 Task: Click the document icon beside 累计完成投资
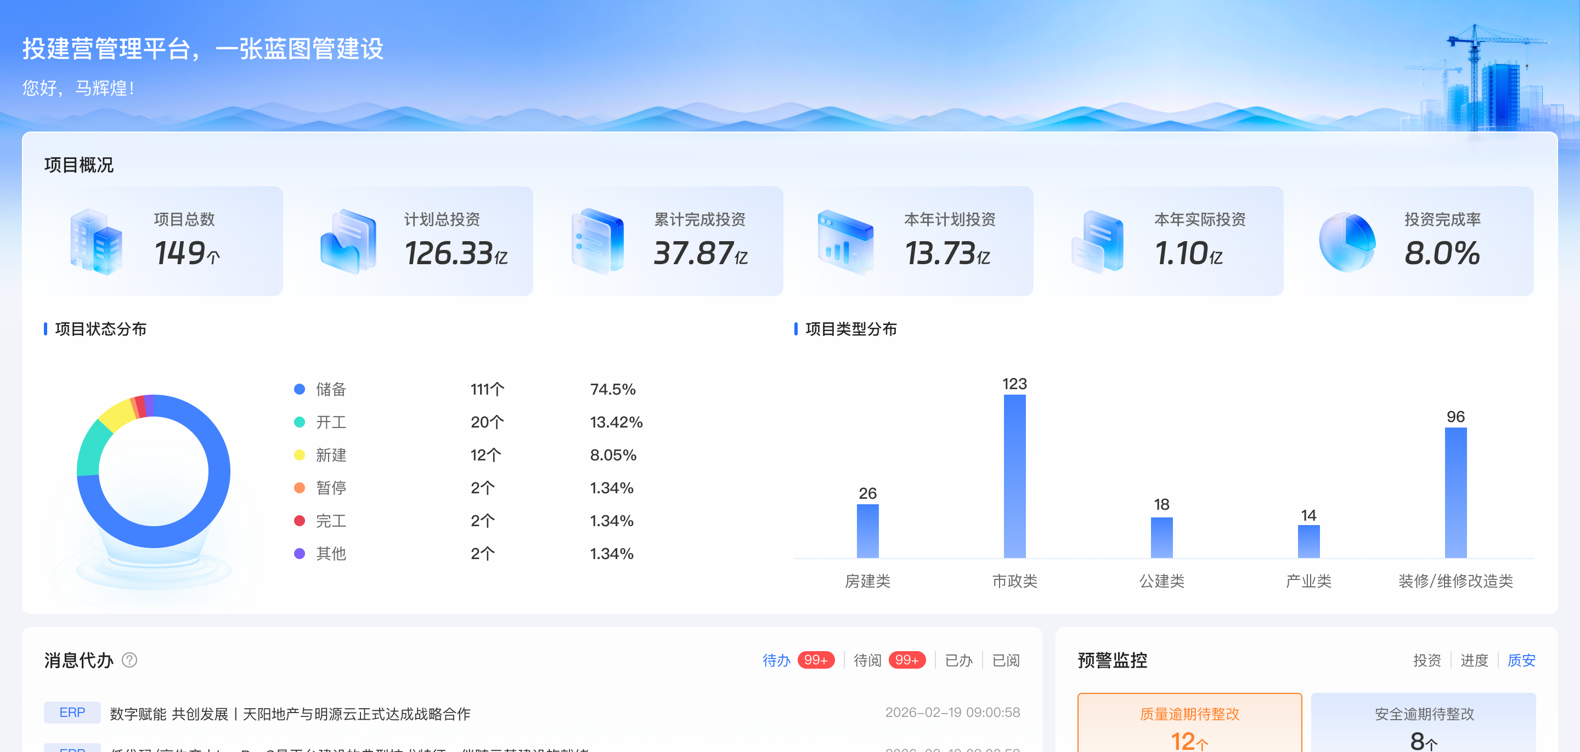coord(597,241)
